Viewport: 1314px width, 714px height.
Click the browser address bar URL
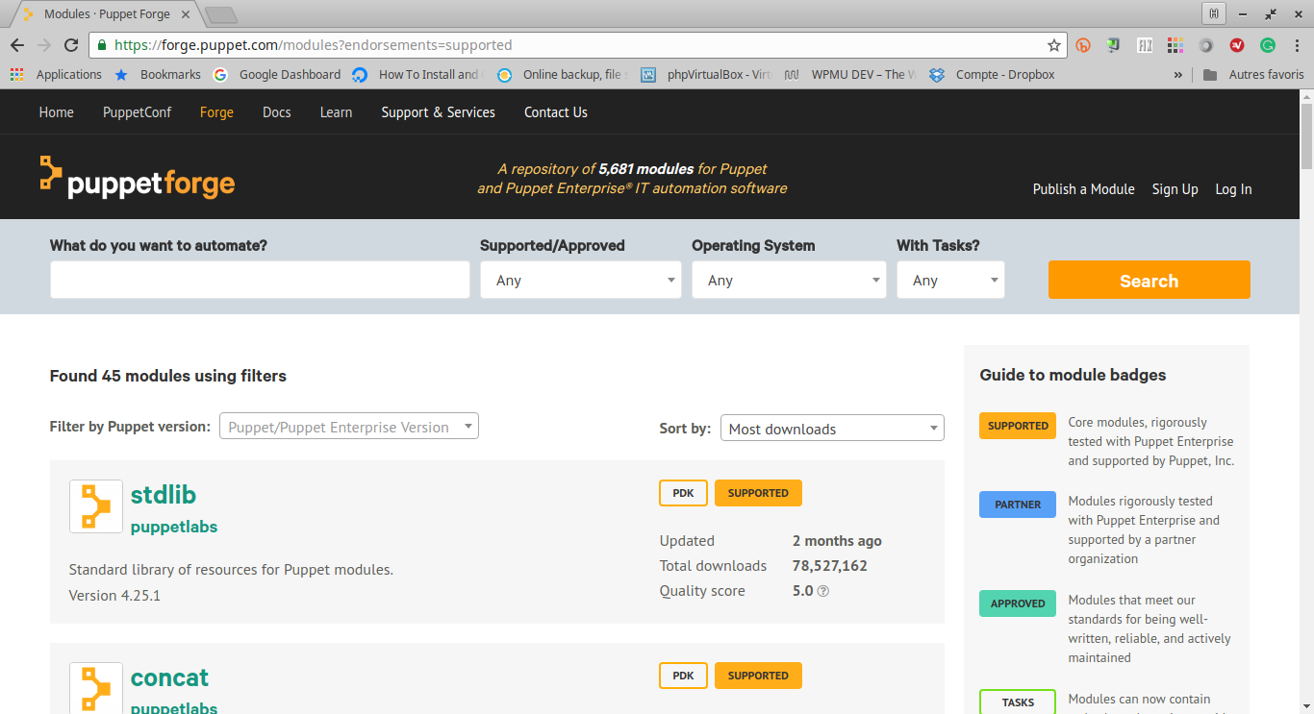pyautogui.click(x=313, y=45)
